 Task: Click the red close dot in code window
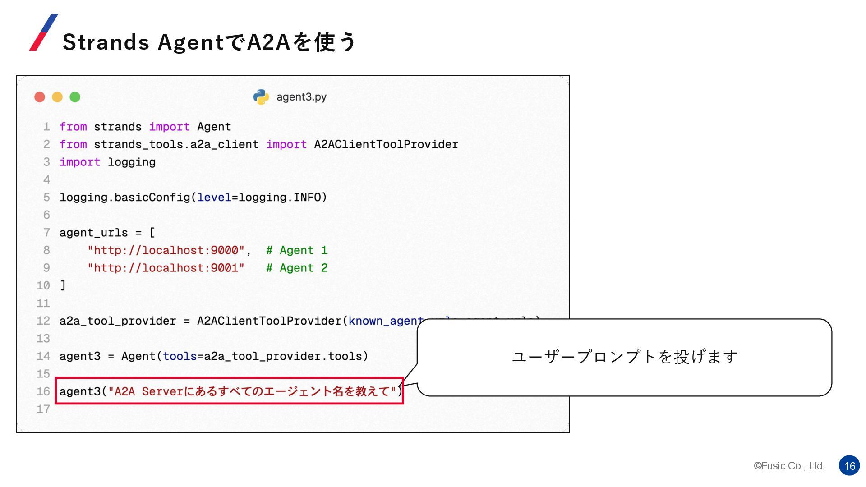point(40,97)
